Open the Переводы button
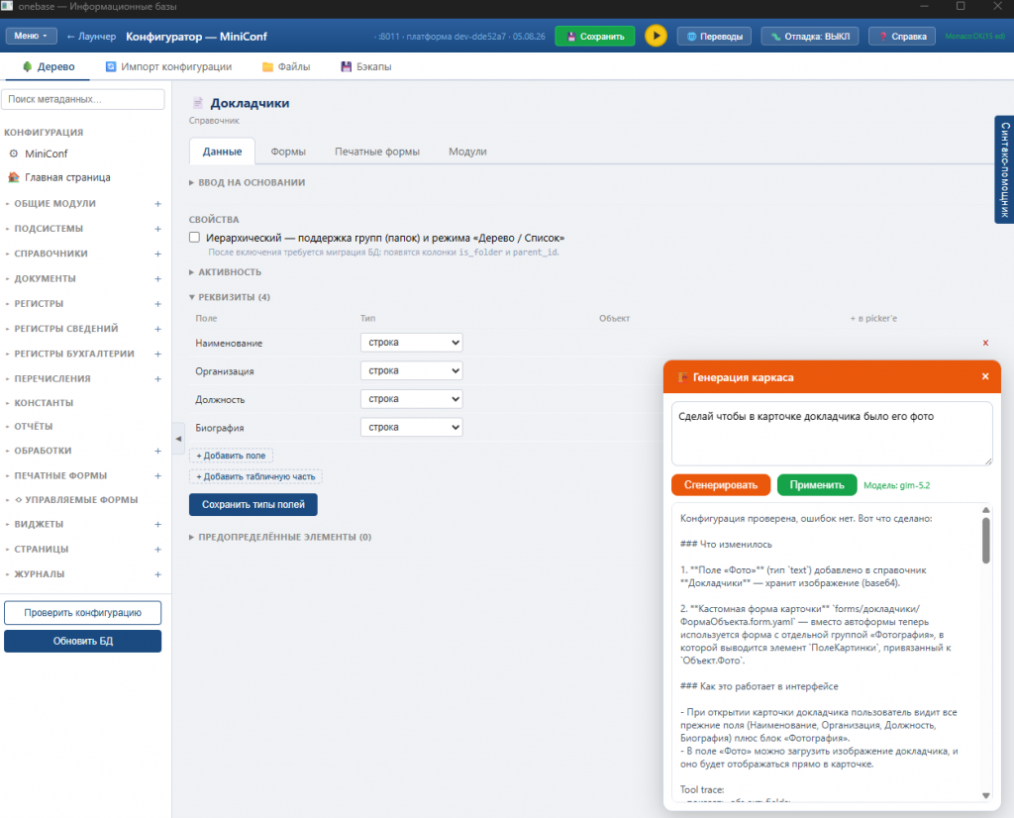The height and width of the screenshot is (818, 1014). tap(715, 37)
